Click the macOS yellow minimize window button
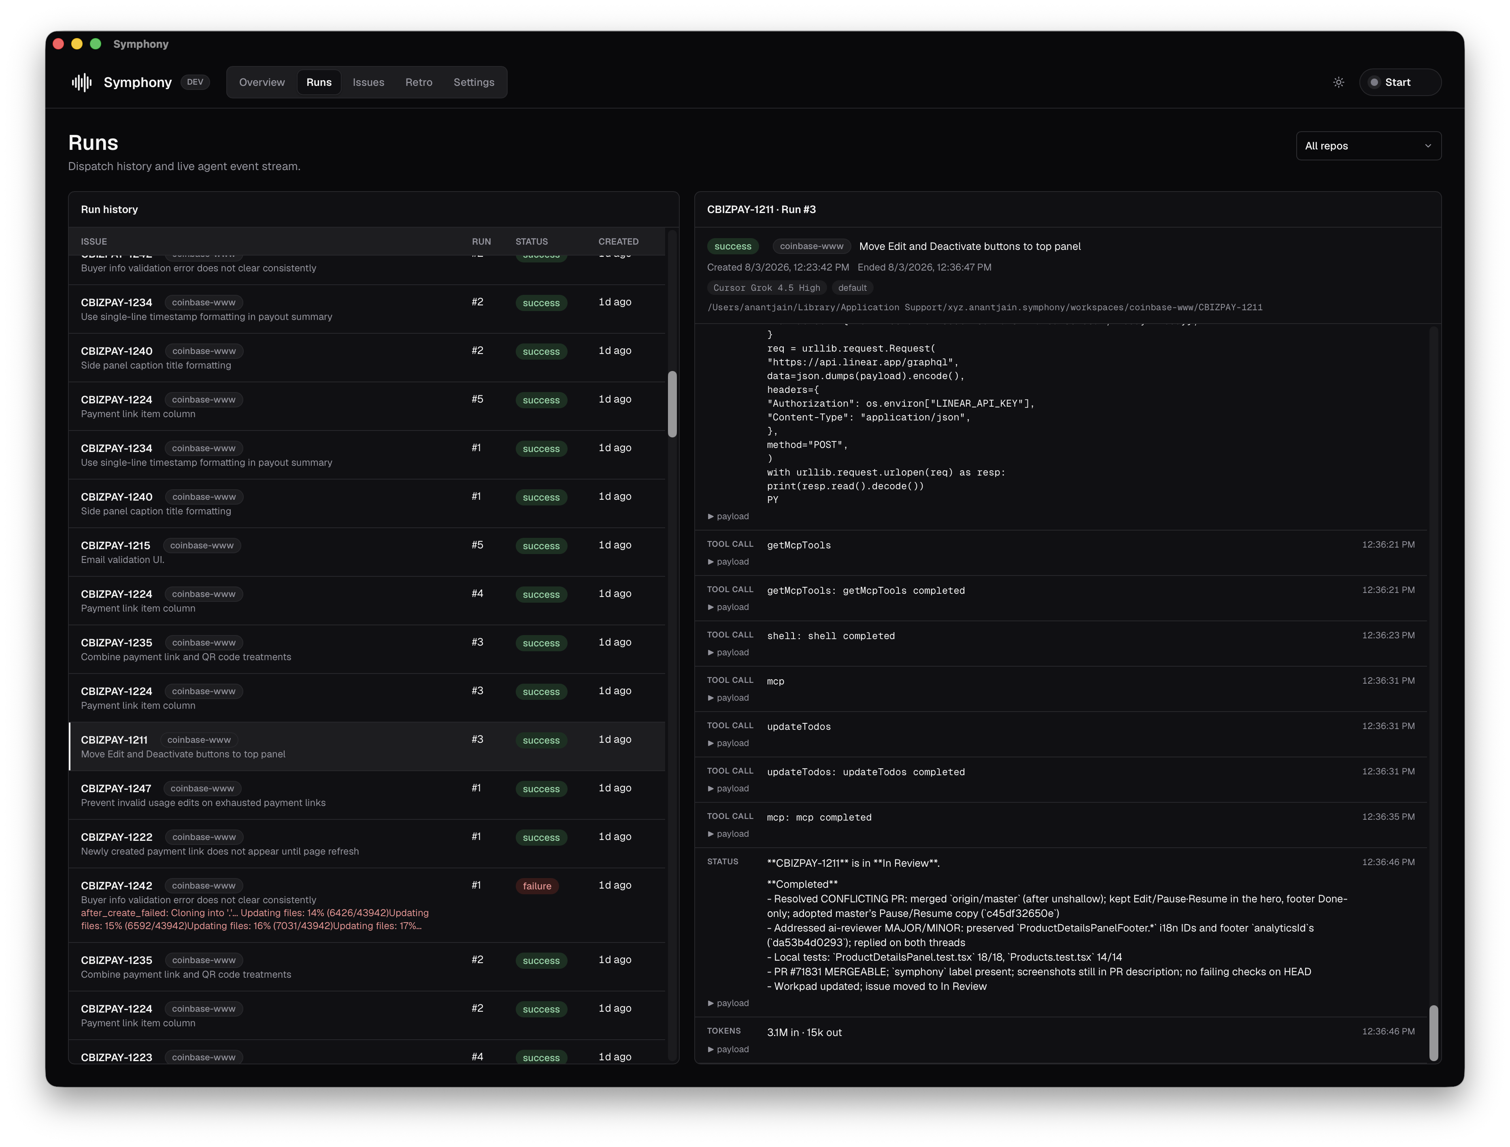Viewport: 1510px width, 1147px height. tap(77, 44)
